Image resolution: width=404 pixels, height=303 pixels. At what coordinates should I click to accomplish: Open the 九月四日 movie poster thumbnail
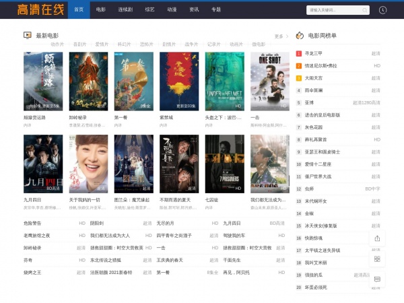pos(43,164)
